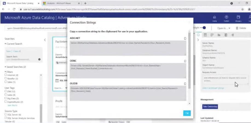Viewport: 251px width, 123px height.
Task: Click see more under User Tags
Action: point(13,105)
